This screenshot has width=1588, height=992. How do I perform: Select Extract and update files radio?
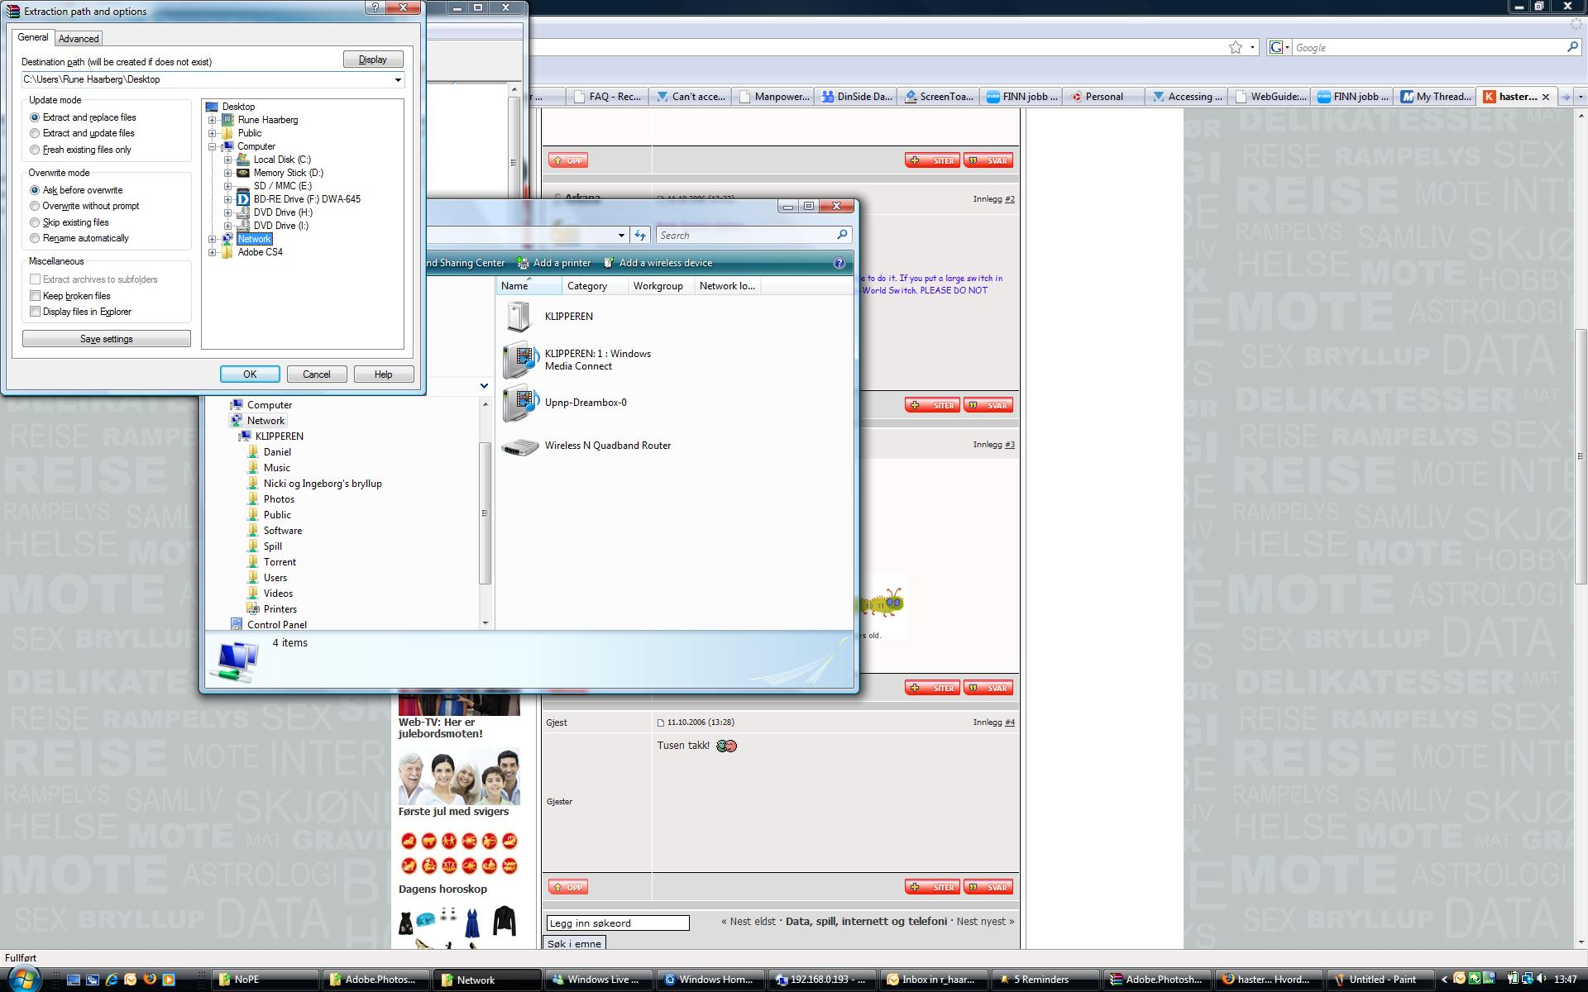point(35,133)
